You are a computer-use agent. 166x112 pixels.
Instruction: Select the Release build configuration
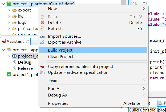[25, 68]
